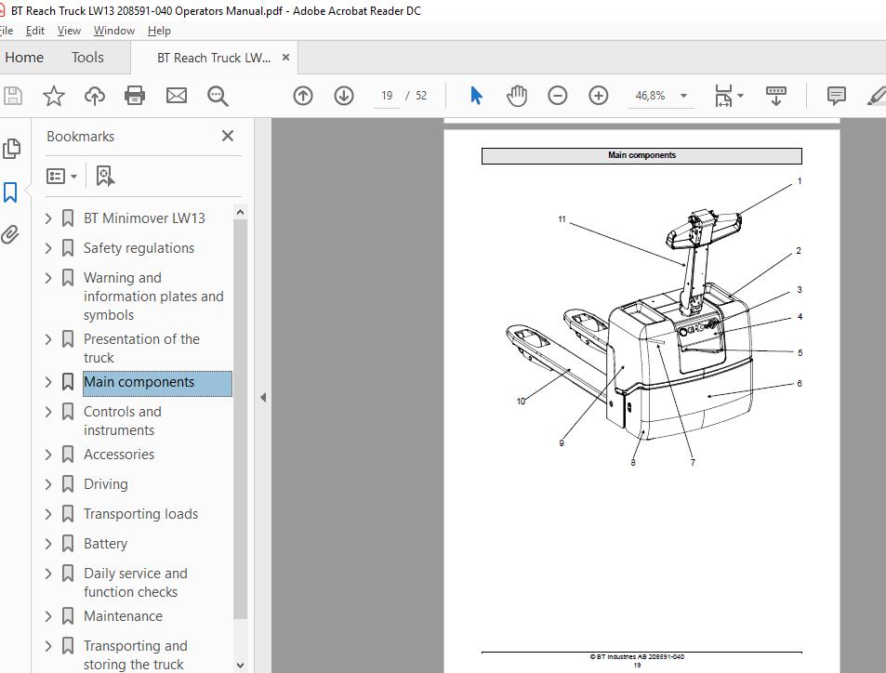Open the Window menu
Screen dimensions: 886x673
click(x=114, y=31)
